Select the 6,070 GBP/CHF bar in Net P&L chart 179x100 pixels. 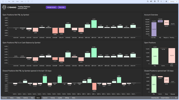pyautogui.click(x=94, y=24)
